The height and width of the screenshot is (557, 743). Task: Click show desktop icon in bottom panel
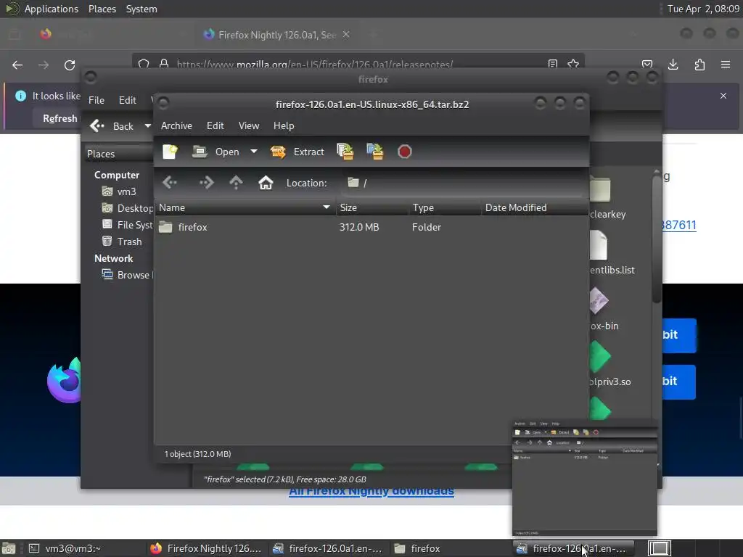tap(9, 548)
